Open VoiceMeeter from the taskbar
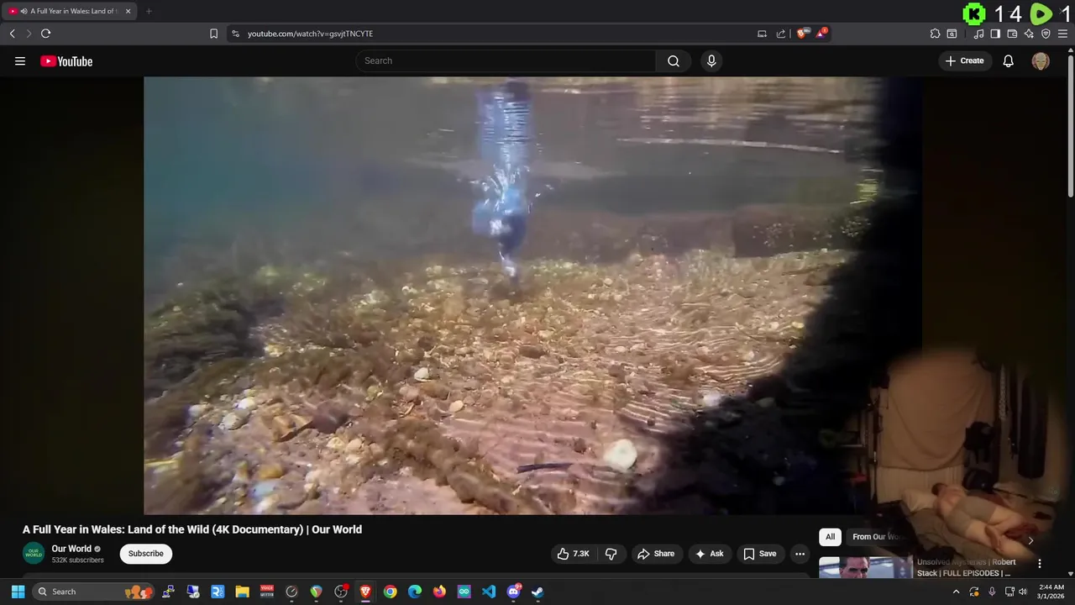The image size is (1075, 605). pyautogui.click(x=267, y=592)
